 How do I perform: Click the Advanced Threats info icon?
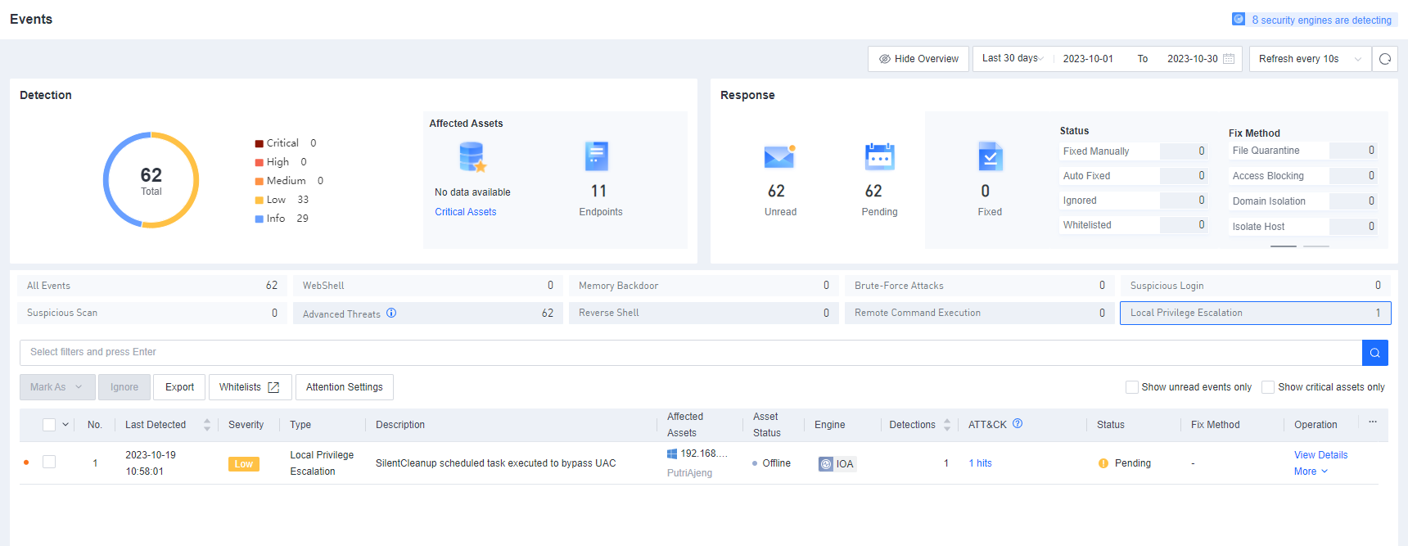391,313
